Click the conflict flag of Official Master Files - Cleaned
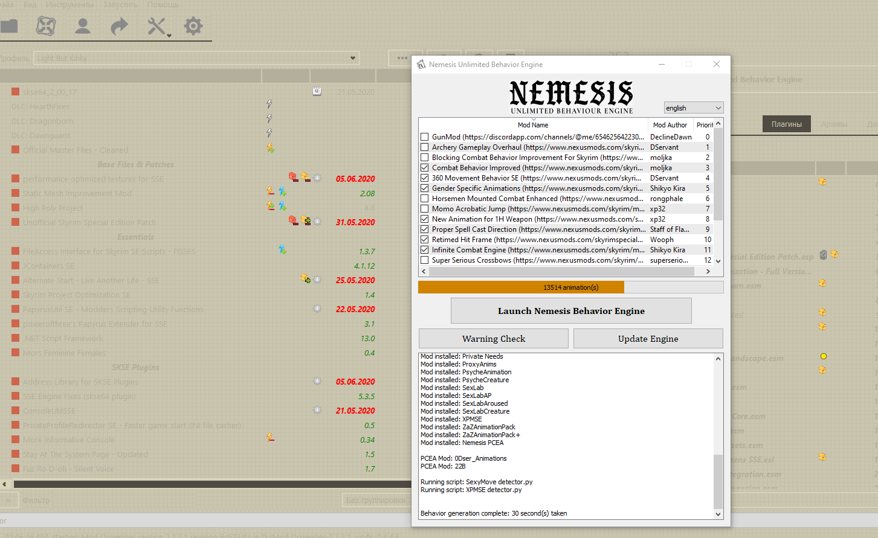 point(270,149)
